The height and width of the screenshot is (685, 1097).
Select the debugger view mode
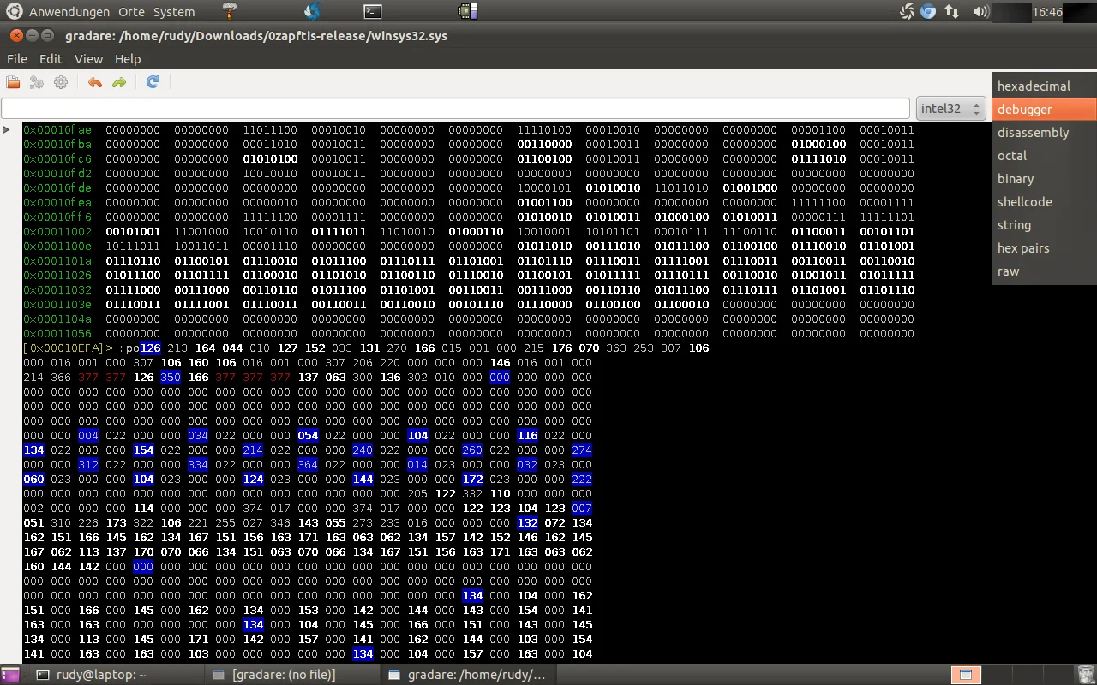point(1044,110)
